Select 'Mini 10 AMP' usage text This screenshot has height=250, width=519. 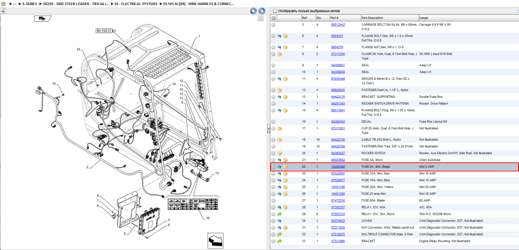428,173
